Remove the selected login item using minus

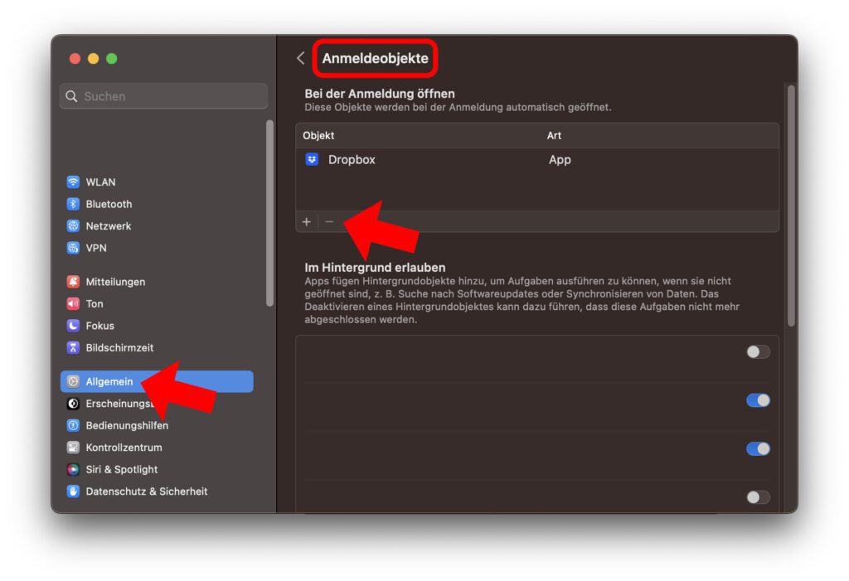click(x=330, y=221)
